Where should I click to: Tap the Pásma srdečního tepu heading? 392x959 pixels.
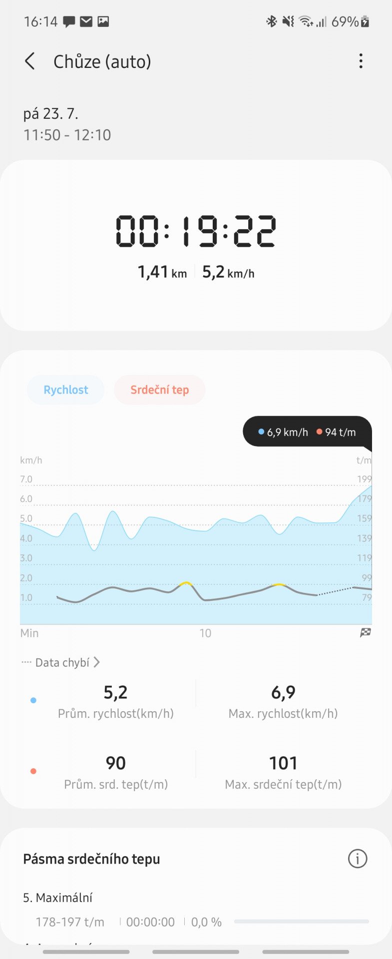pyautogui.click(x=91, y=859)
